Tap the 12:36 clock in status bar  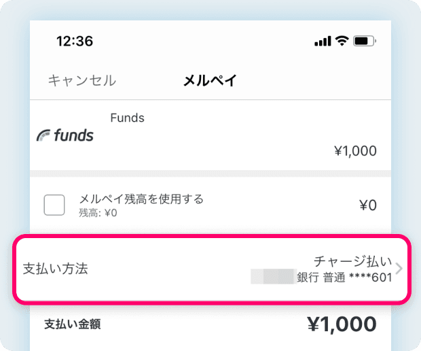pos(75,41)
